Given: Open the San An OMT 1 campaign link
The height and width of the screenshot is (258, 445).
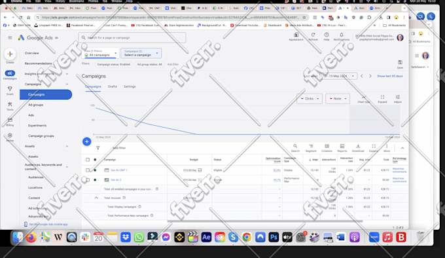Looking at the screenshot, I should (119, 170).
